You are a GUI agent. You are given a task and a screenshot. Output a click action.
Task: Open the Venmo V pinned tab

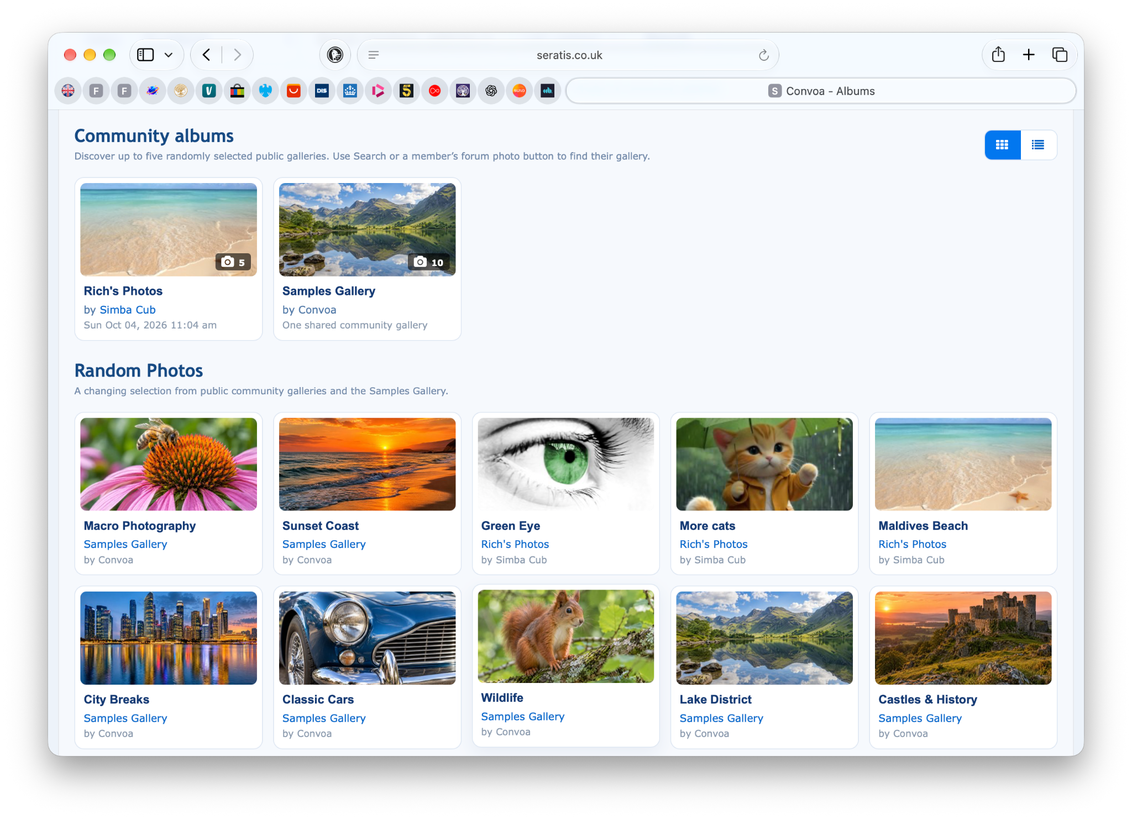(x=209, y=91)
